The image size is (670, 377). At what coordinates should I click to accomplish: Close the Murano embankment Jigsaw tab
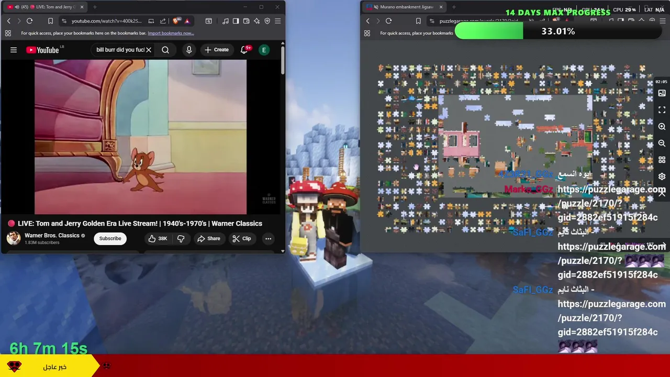(441, 7)
